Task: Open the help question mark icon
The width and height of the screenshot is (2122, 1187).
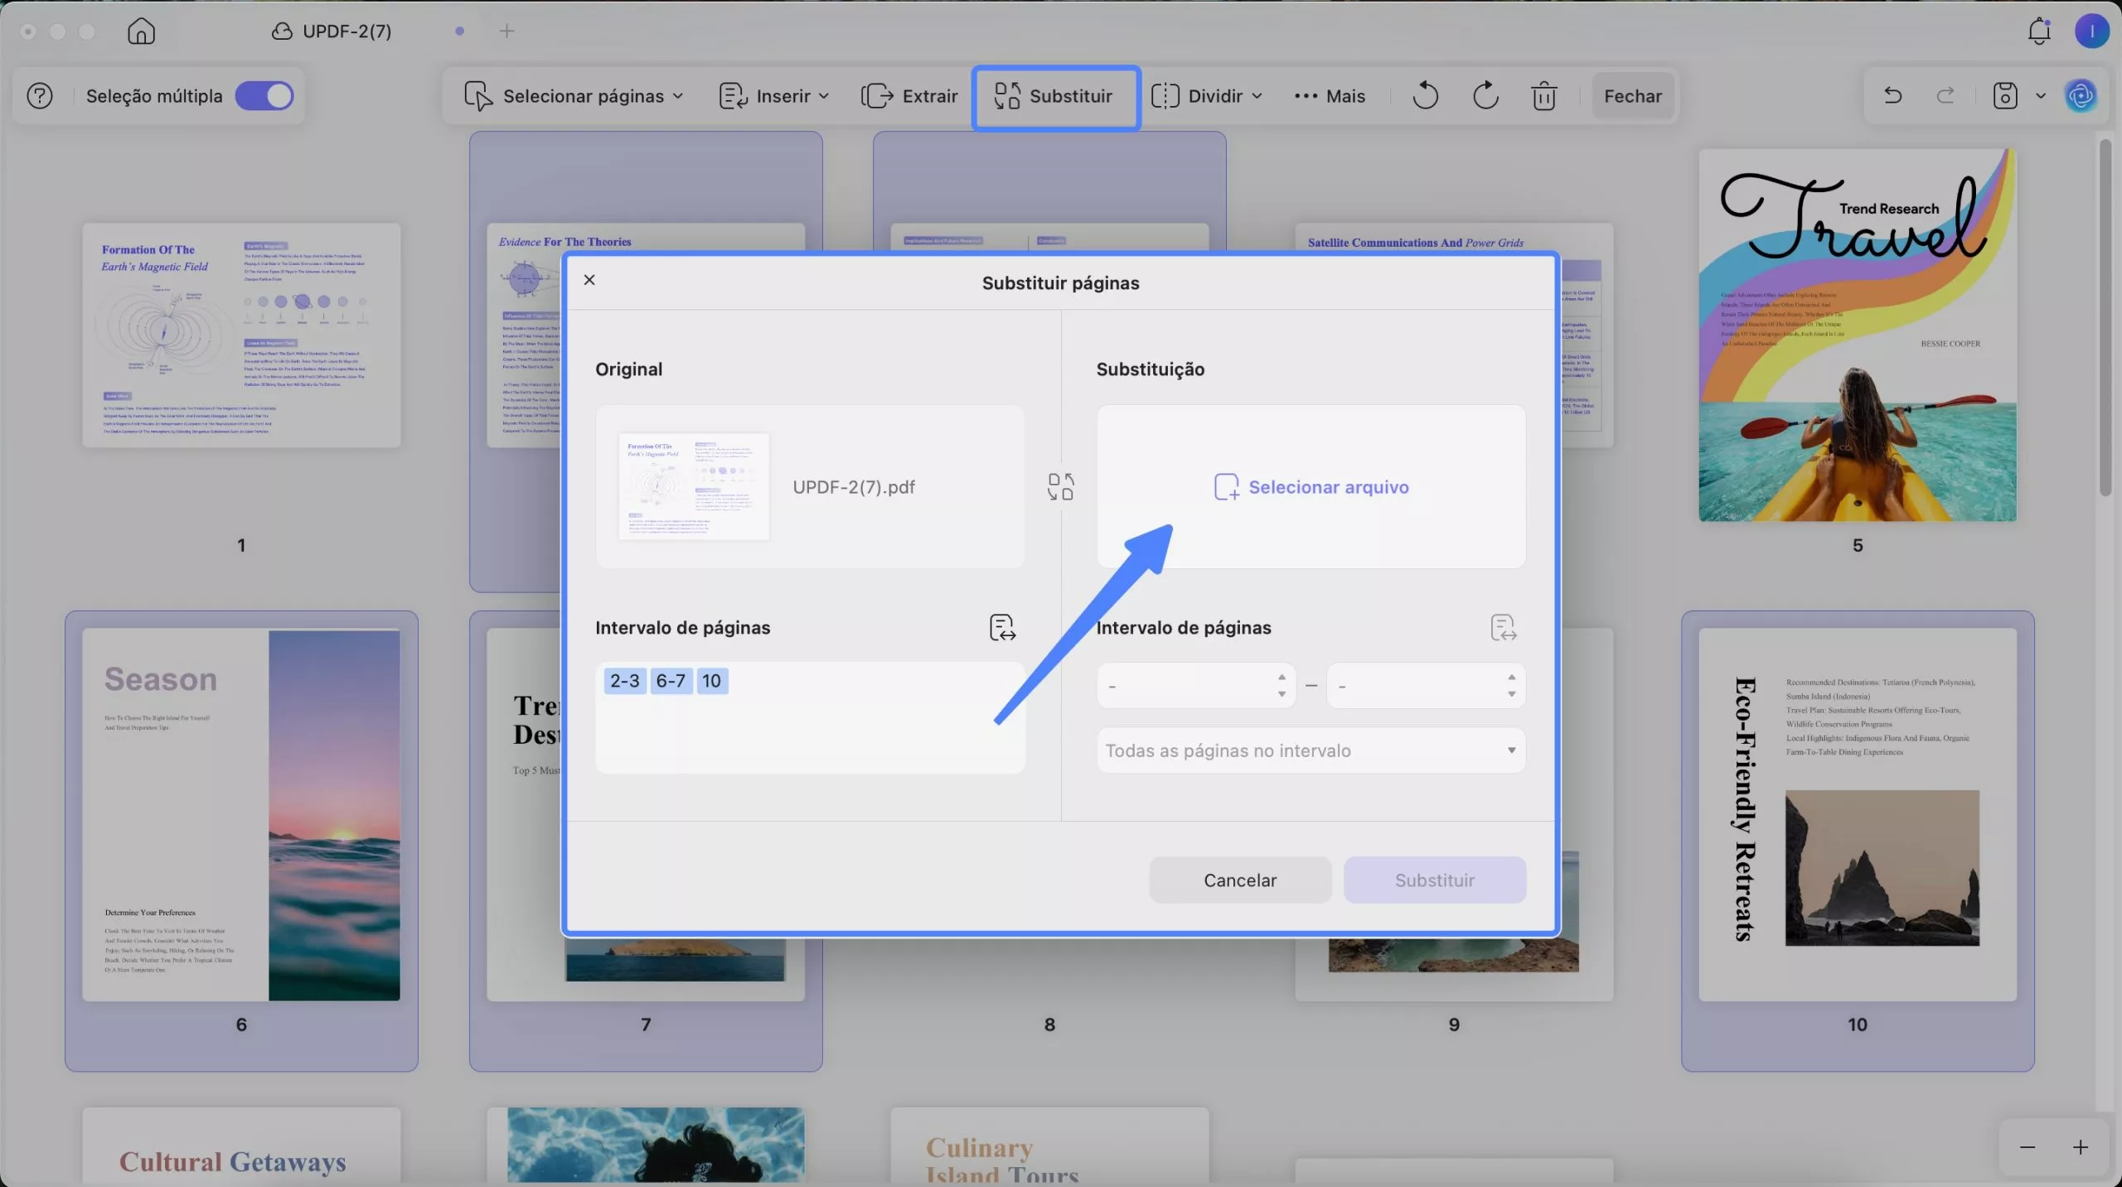Action: [40, 96]
